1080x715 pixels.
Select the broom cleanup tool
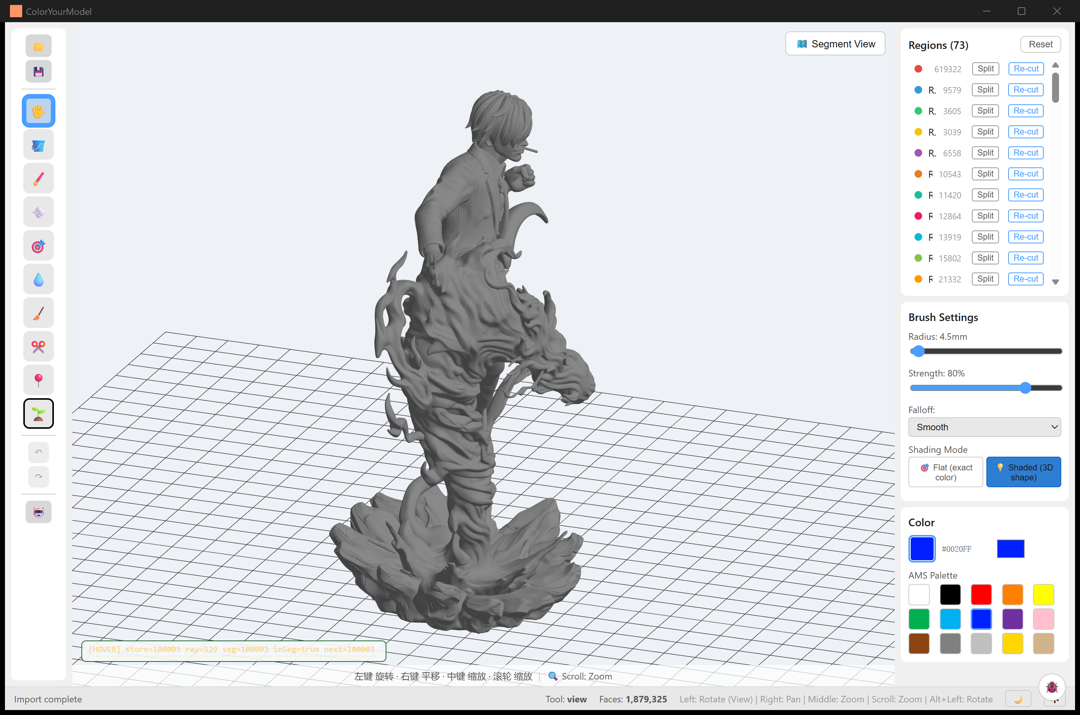tap(38, 313)
